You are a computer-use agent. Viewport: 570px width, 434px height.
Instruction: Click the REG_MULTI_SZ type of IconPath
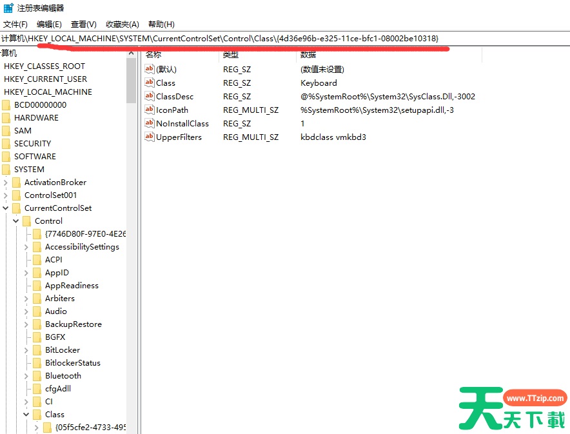(x=251, y=110)
